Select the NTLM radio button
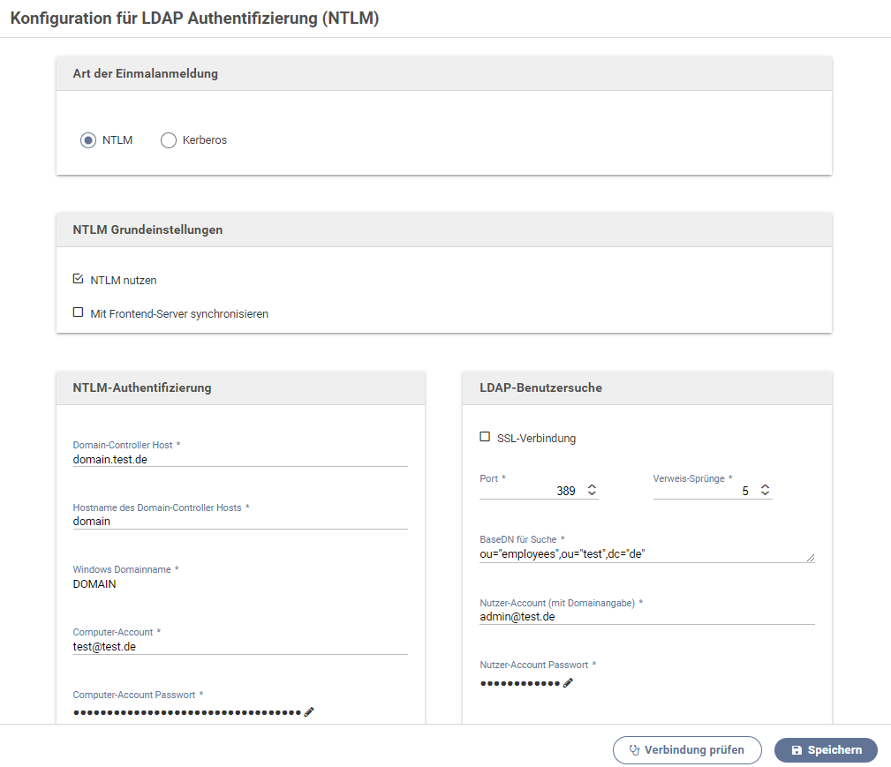The height and width of the screenshot is (767, 891). (87, 140)
